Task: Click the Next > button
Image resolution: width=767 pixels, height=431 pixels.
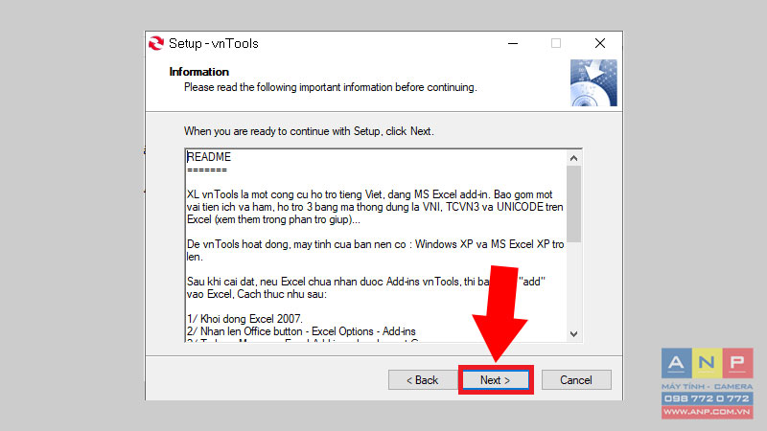Action: tap(496, 379)
